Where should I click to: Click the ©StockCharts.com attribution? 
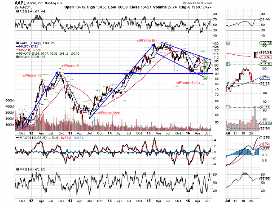(197, 3)
